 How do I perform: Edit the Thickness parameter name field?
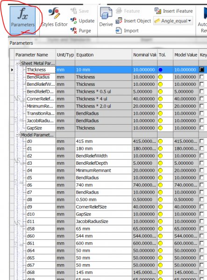click(41, 70)
